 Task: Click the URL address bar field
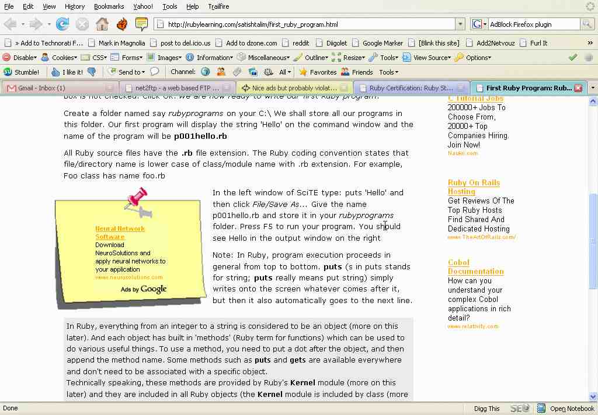pos(305,24)
